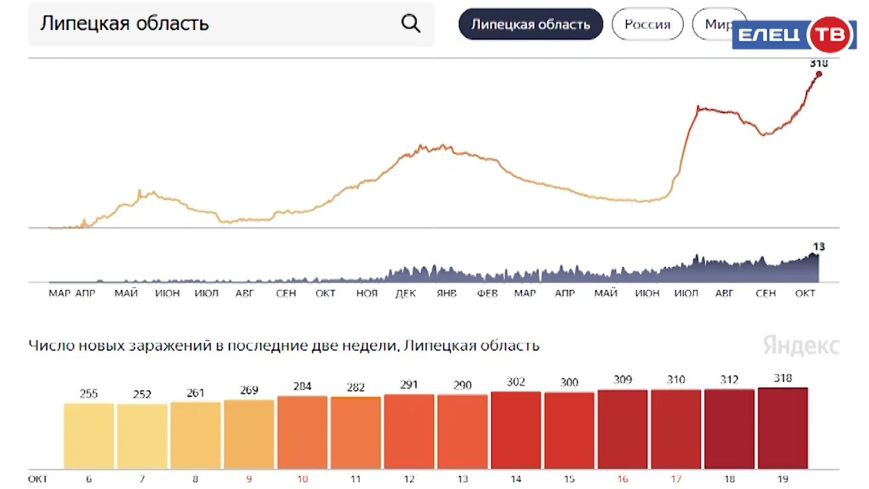Click the ДЕК month label
This screenshot has height=489, width=869.
[406, 293]
